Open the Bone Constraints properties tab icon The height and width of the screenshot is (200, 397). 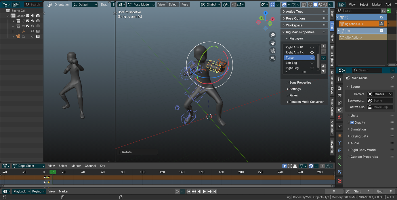click(x=339, y=172)
